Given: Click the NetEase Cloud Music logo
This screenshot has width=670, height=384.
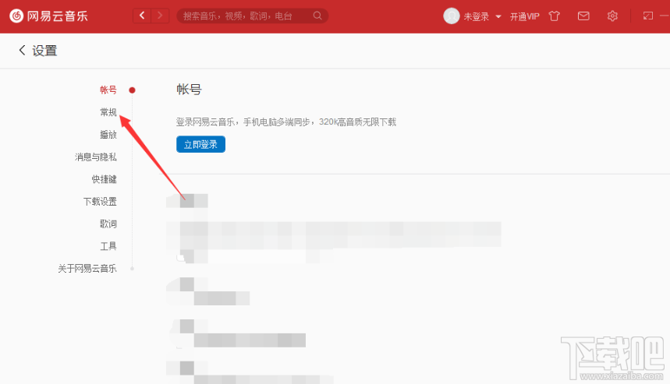Looking at the screenshot, I should (48, 16).
